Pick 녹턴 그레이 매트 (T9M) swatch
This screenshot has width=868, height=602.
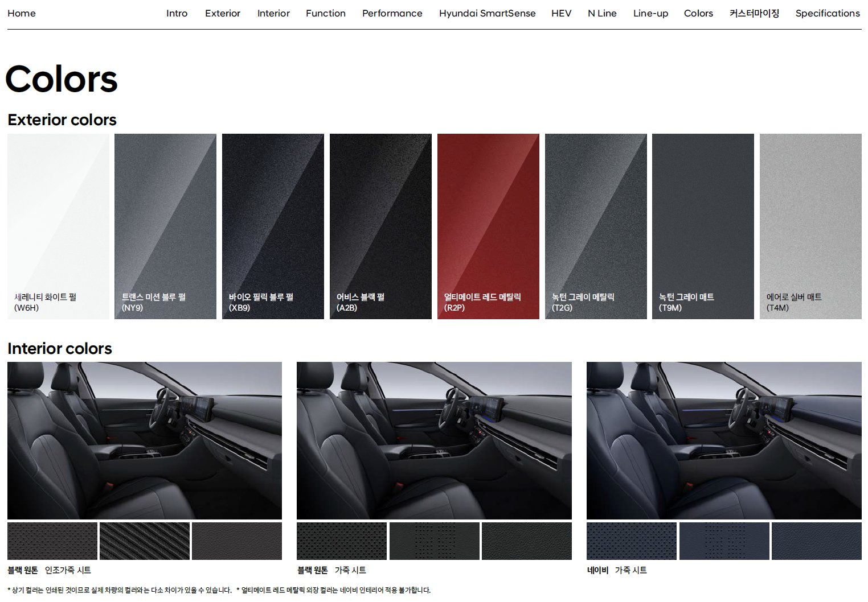[x=703, y=226]
